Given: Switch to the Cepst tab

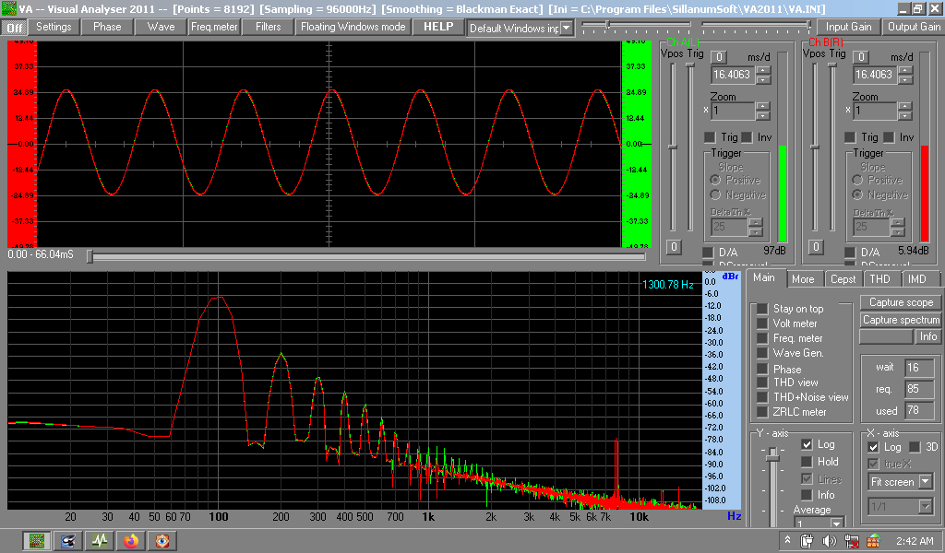Looking at the screenshot, I should coord(843,279).
